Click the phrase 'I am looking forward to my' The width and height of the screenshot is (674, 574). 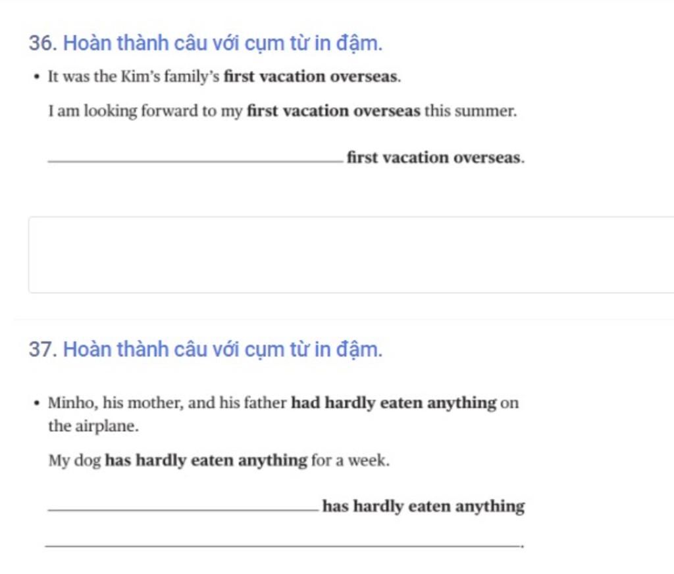click(145, 110)
